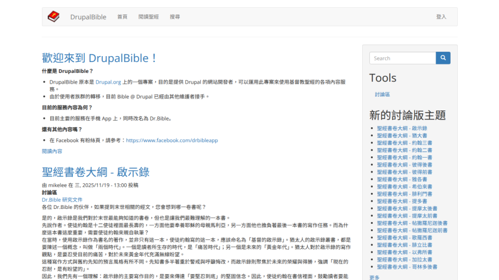
Task: Open sidebar topic 聖經書卷大綱 - 帖撒羅尼迦前書
Action: 412,230
